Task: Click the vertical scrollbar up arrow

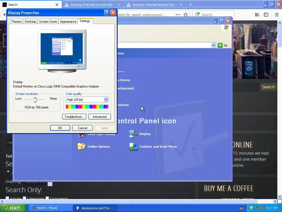Action: click(280, 23)
